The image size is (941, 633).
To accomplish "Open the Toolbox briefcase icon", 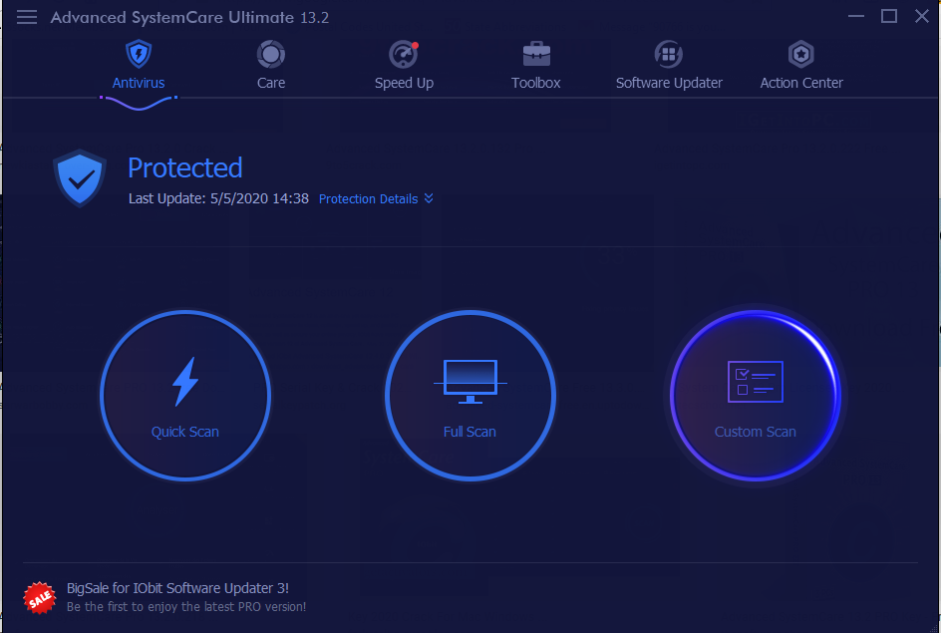I will pyautogui.click(x=536, y=55).
